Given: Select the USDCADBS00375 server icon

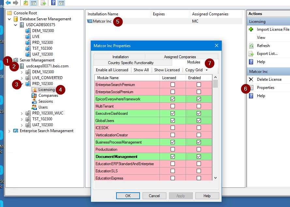Looking at the screenshot, I should pyautogui.click(x=22, y=25).
